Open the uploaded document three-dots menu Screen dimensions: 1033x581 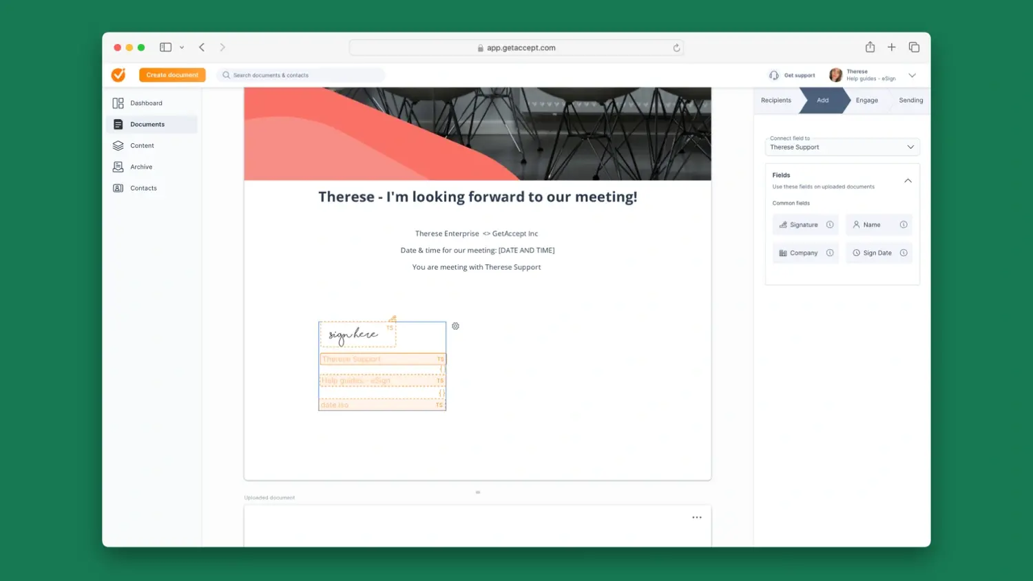[697, 518]
